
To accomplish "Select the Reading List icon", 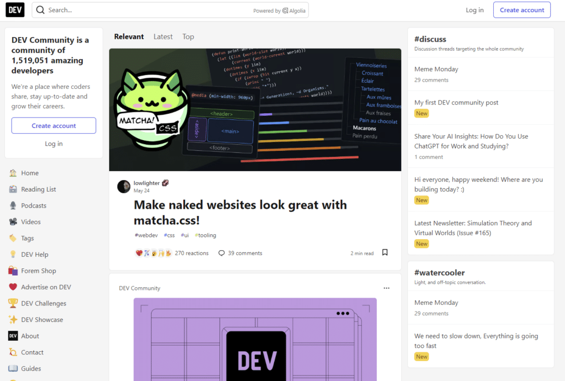I will [12, 189].
